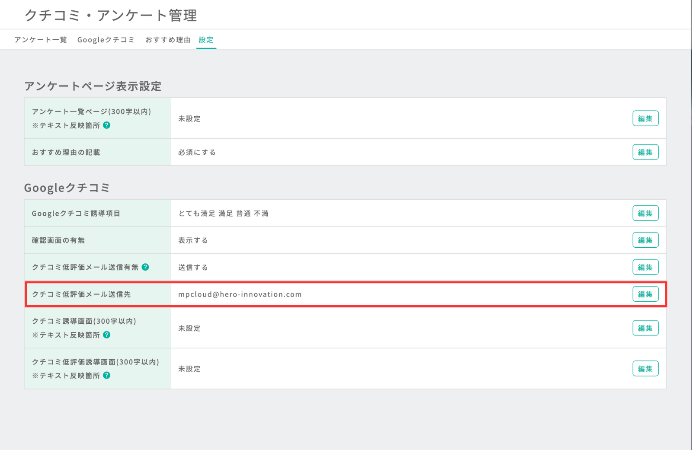
Task: Click the email mpcloud@hero-innovation.com
Action: click(x=240, y=294)
